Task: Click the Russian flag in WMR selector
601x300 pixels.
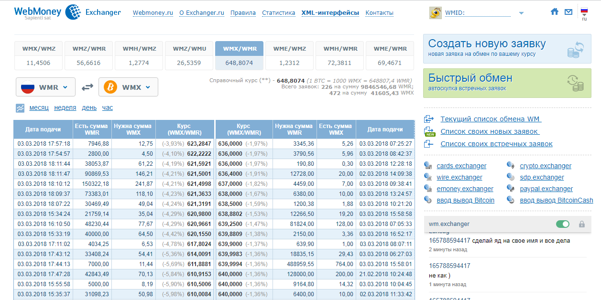Action: (x=28, y=87)
